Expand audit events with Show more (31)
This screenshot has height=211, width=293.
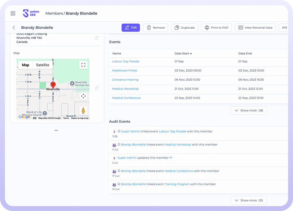click(x=248, y=200)
